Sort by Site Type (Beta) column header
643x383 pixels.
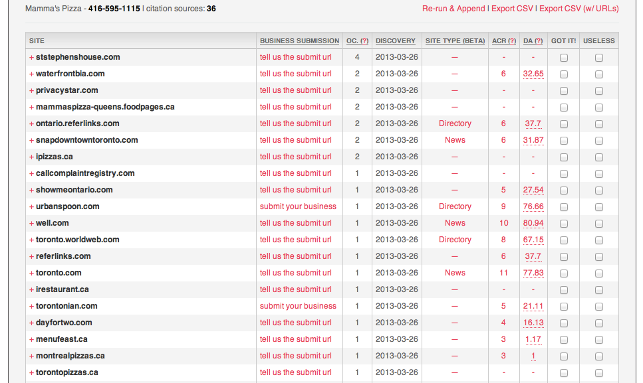click(455, 40)
